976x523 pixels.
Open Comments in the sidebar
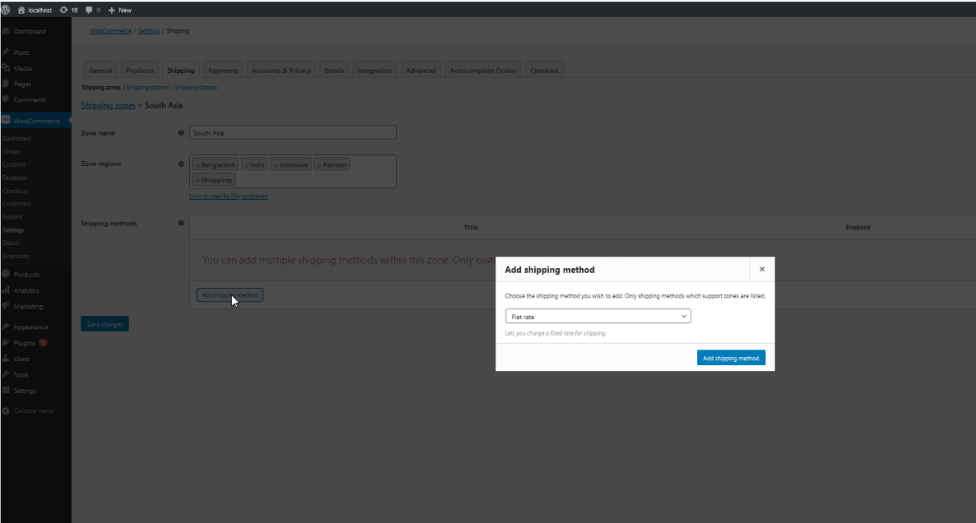[29, 100]
